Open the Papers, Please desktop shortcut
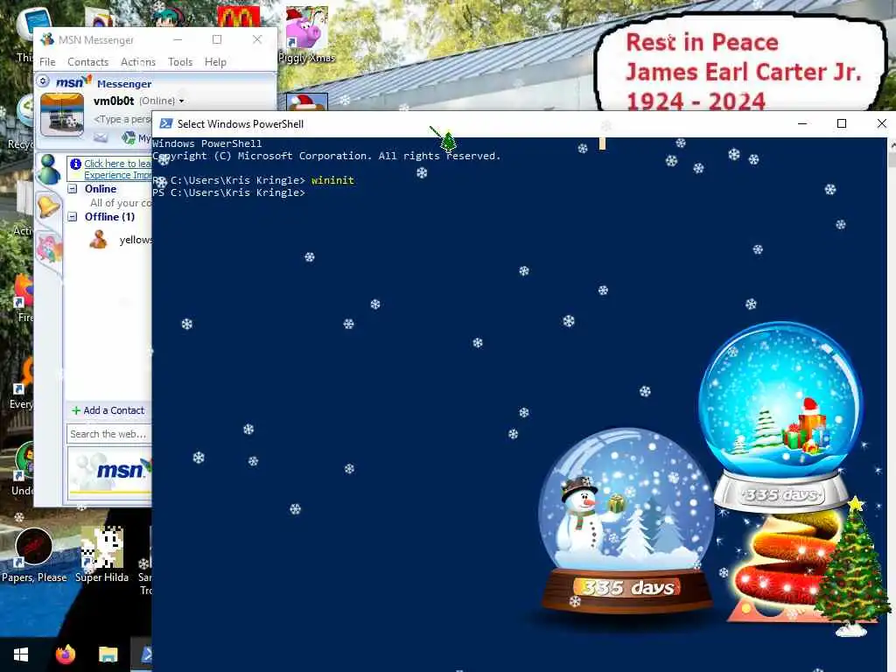The width and height of the screenshot is (896, 672). 34,556
